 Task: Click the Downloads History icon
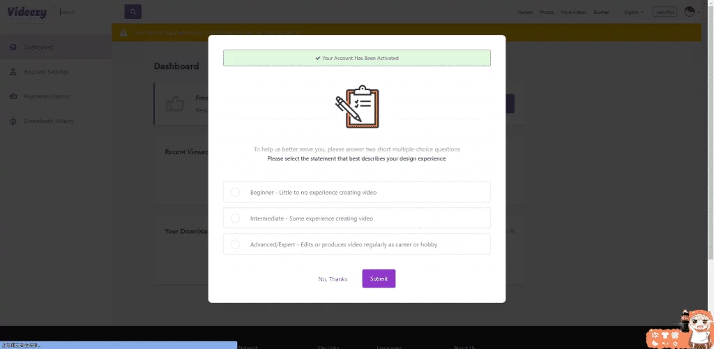point(13,121)
